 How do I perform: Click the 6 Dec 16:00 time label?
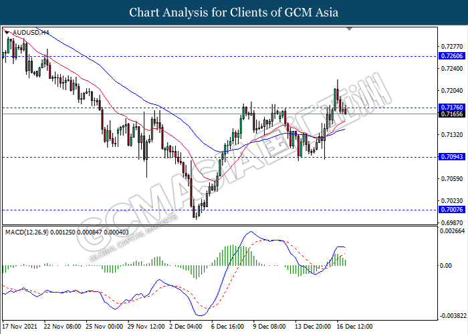(228, 326)
